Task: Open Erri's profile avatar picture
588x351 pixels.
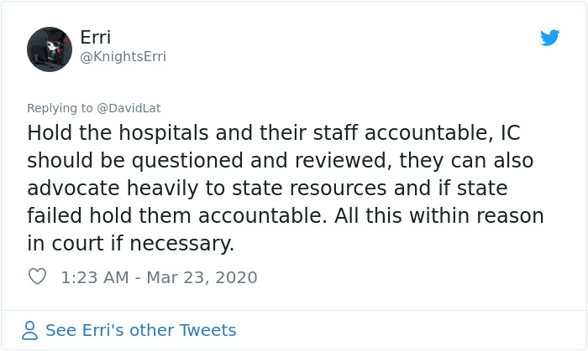Action: pyautogui.click(x=50, y=49)
